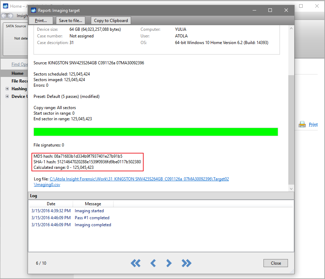Expand the Device U... tree node

tap(7, 96)
